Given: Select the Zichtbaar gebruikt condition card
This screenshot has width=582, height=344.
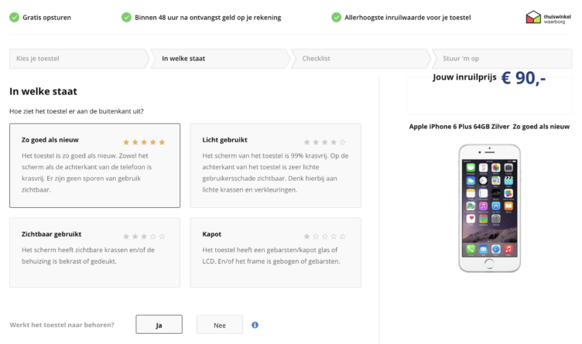Looking at the screenshot, I should click(x=94, y=252).
